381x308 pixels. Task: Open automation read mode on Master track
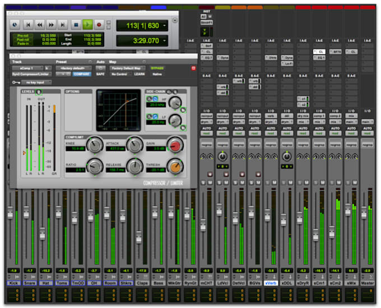[x=368, y=134]
